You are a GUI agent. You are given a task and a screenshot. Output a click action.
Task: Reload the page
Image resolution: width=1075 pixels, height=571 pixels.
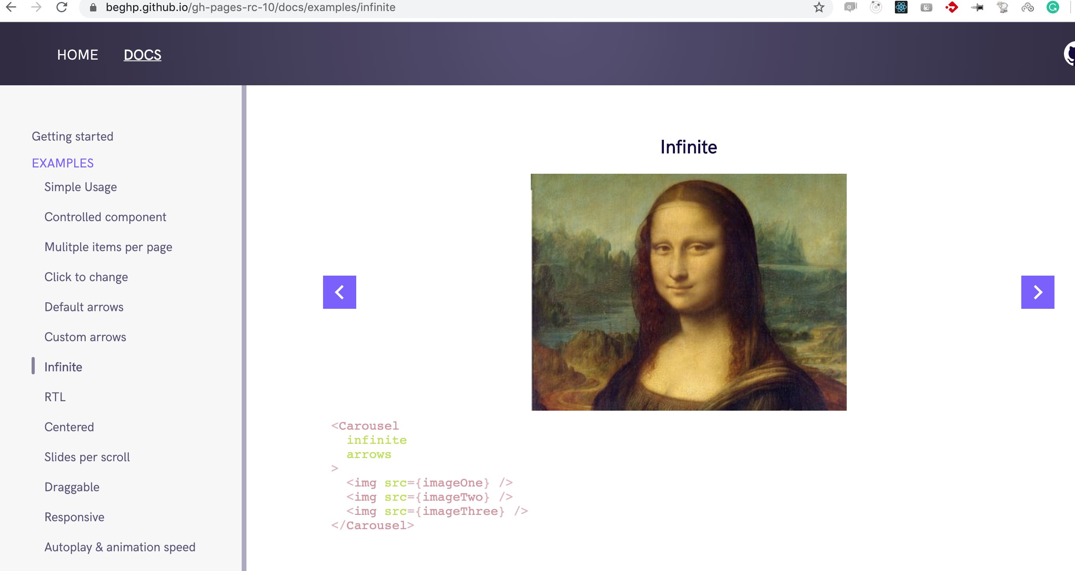[62, 7]
